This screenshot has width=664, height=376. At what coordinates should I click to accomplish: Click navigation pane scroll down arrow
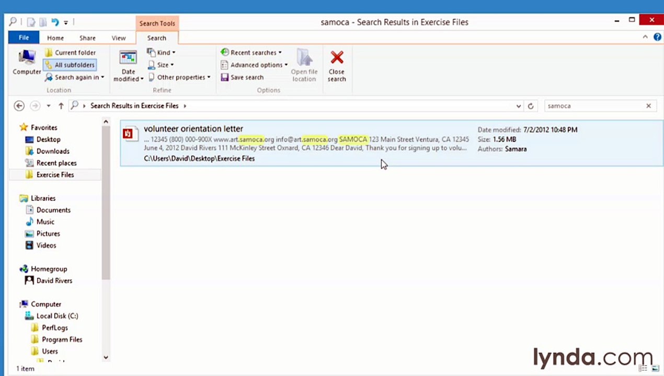coord(106,357)
